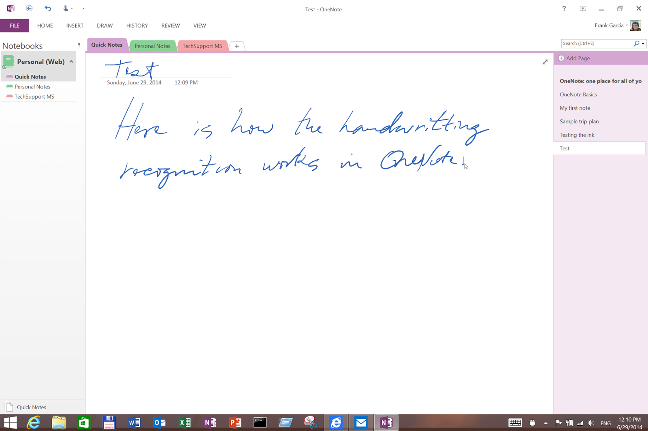Open the Testing the ink page
The image size is (648, 431).
[577, 135]
